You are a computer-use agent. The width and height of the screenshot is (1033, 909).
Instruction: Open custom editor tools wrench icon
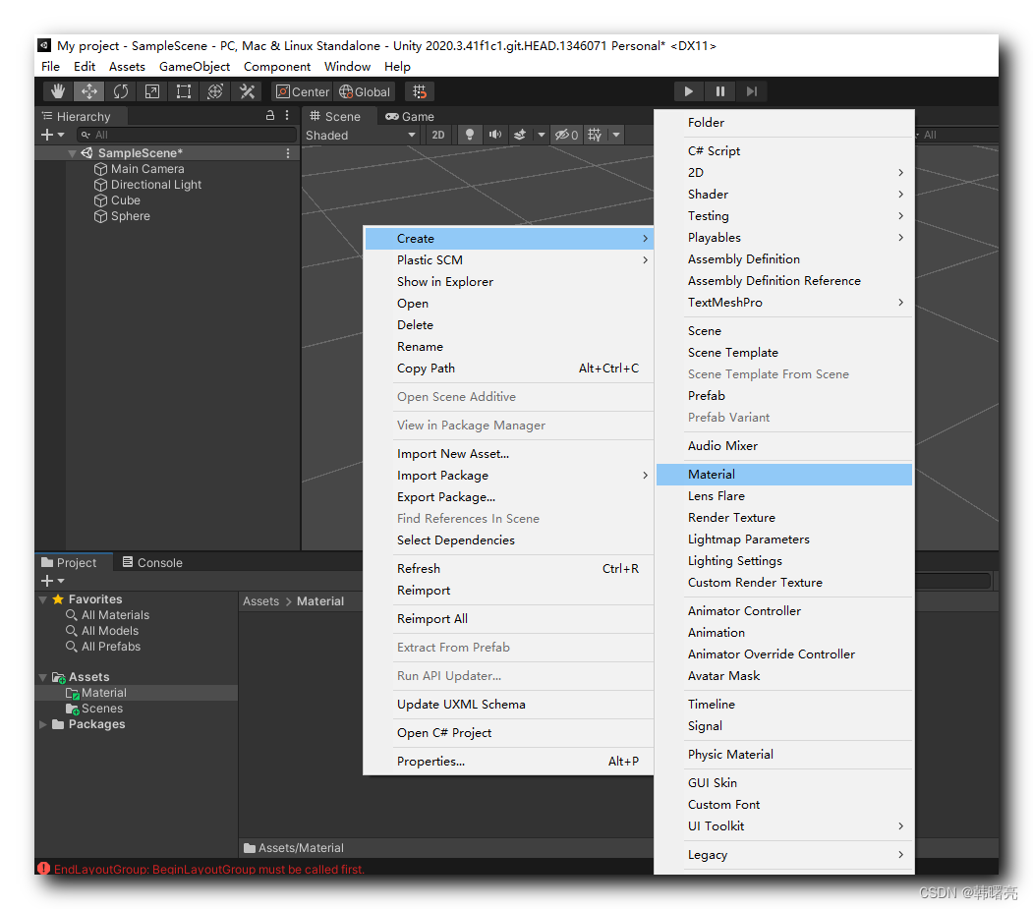click(x=247, y=91)
